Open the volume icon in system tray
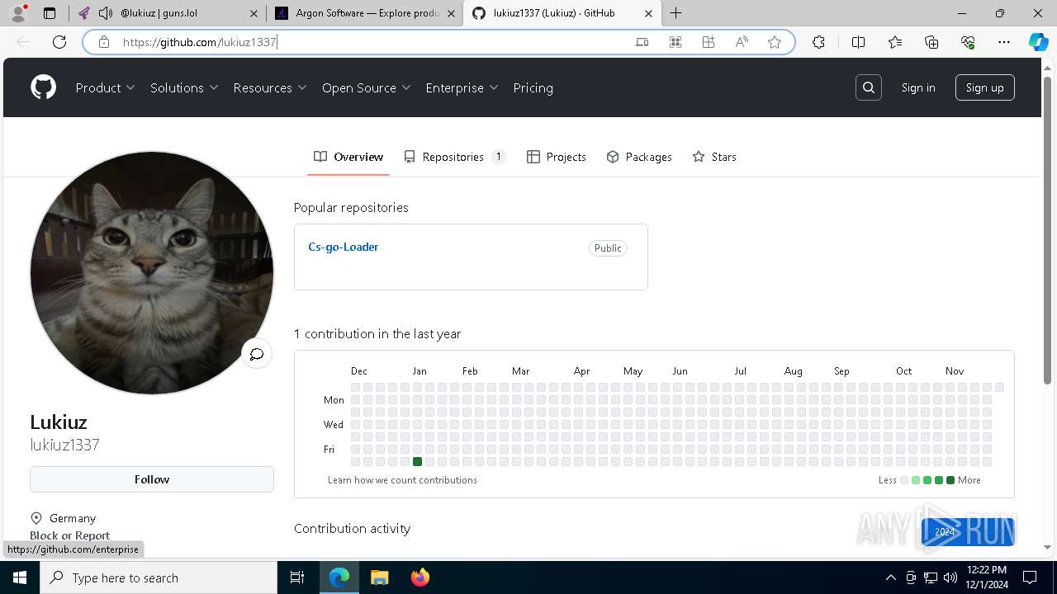 950,577
